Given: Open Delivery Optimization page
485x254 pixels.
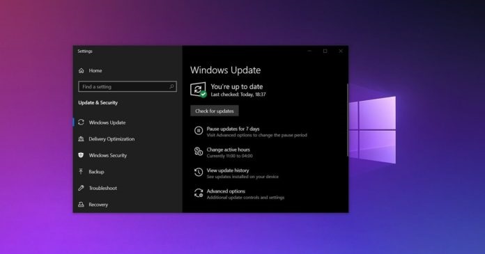Looking at the screenshot, I should click(111, 139).
